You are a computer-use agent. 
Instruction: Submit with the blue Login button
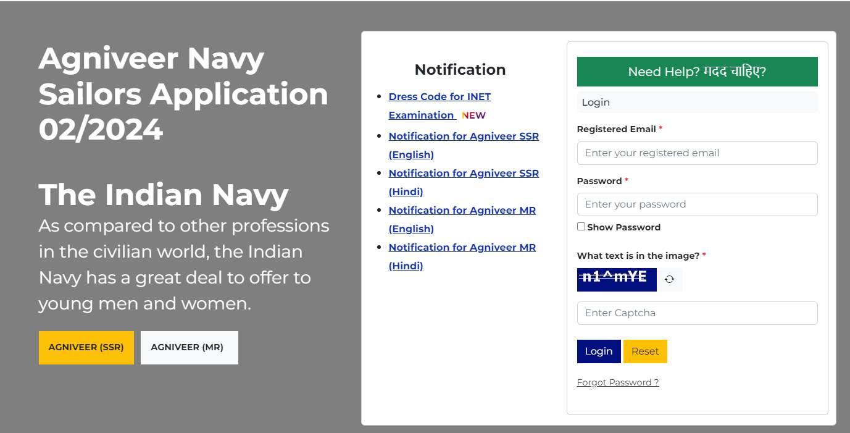click(x=599, y=351)
